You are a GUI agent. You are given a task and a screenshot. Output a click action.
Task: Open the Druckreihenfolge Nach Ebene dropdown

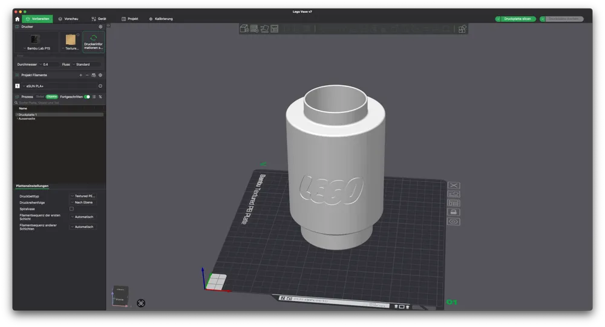pyautogui.click(x=83, y=202)
